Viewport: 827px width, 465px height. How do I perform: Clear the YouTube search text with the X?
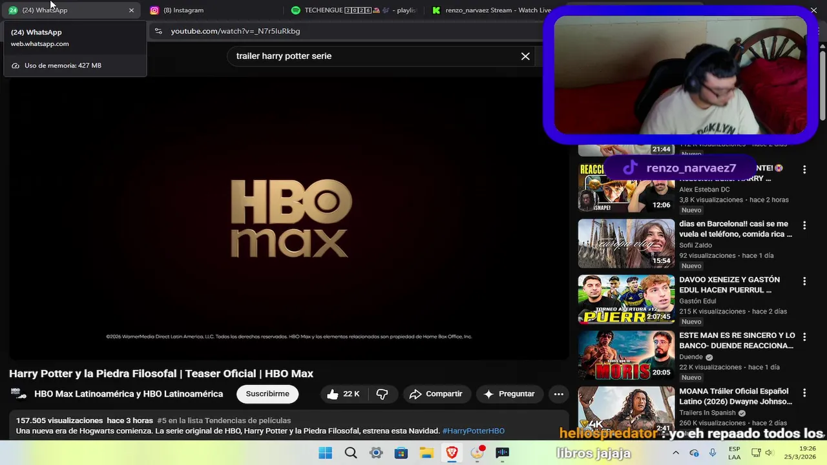pyautogui.click(x=525, y=56)
